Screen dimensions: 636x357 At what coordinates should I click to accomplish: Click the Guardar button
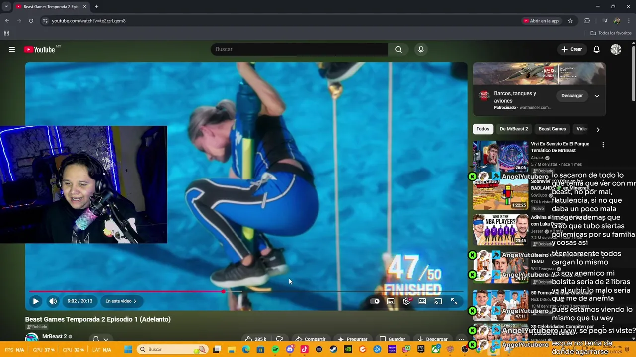click(392, 339)
